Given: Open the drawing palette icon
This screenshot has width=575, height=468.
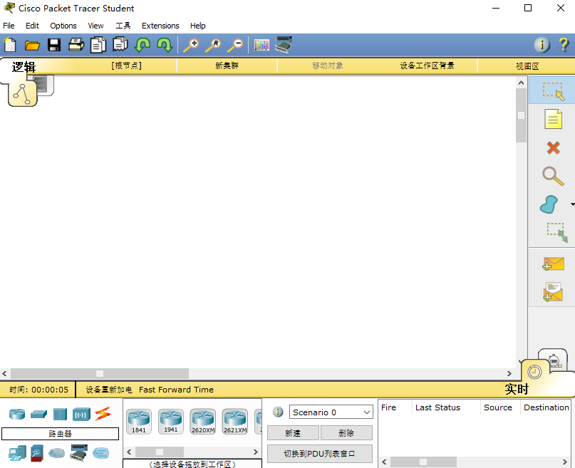Looking at the screenshot, I should [x=261, y=45].
